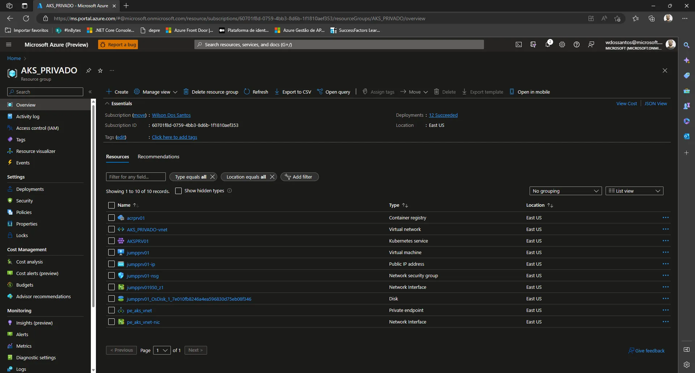The height and width of the screenshot is (373, 695).
Task: Open the No grouping dropdown
Action: tap(565, 191)
